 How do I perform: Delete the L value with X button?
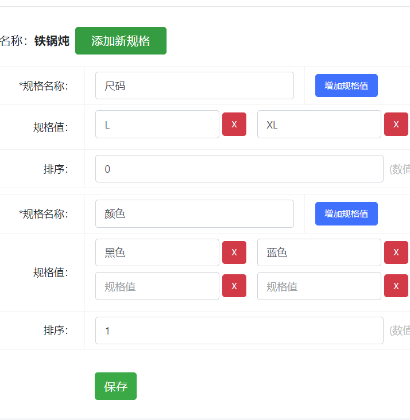234,125
